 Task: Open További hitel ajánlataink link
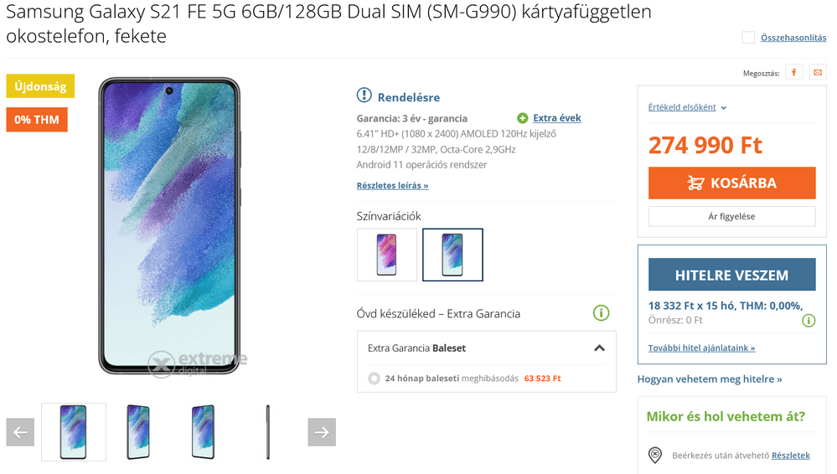701,348
